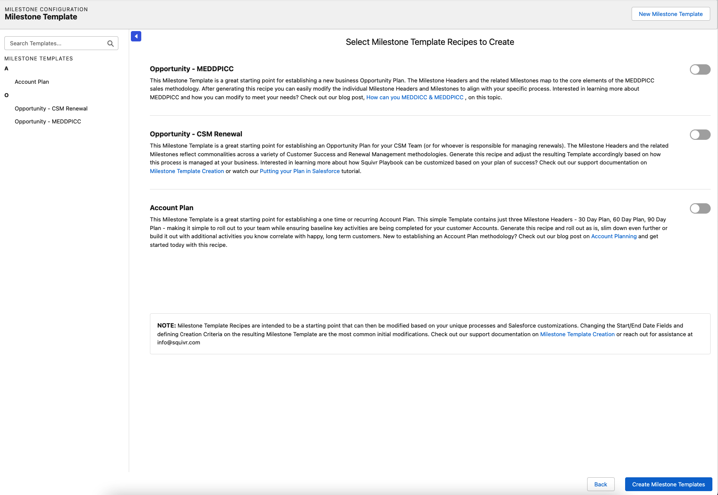Open Milestone Template Creation link in the NOTE
The height and width of the screenshot is (495, 718).
pyautogui.click(x=577, y=334)
